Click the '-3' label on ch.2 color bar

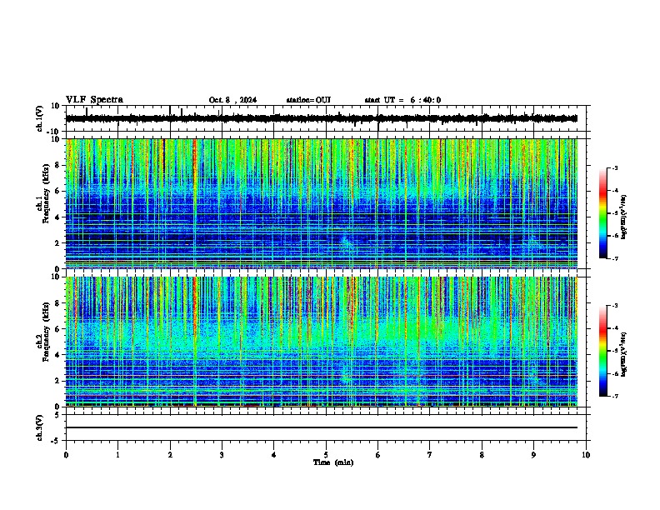pyautogui.click(x=615, y=306)
